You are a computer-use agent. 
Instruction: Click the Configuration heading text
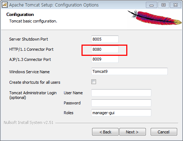coord(20,14)
